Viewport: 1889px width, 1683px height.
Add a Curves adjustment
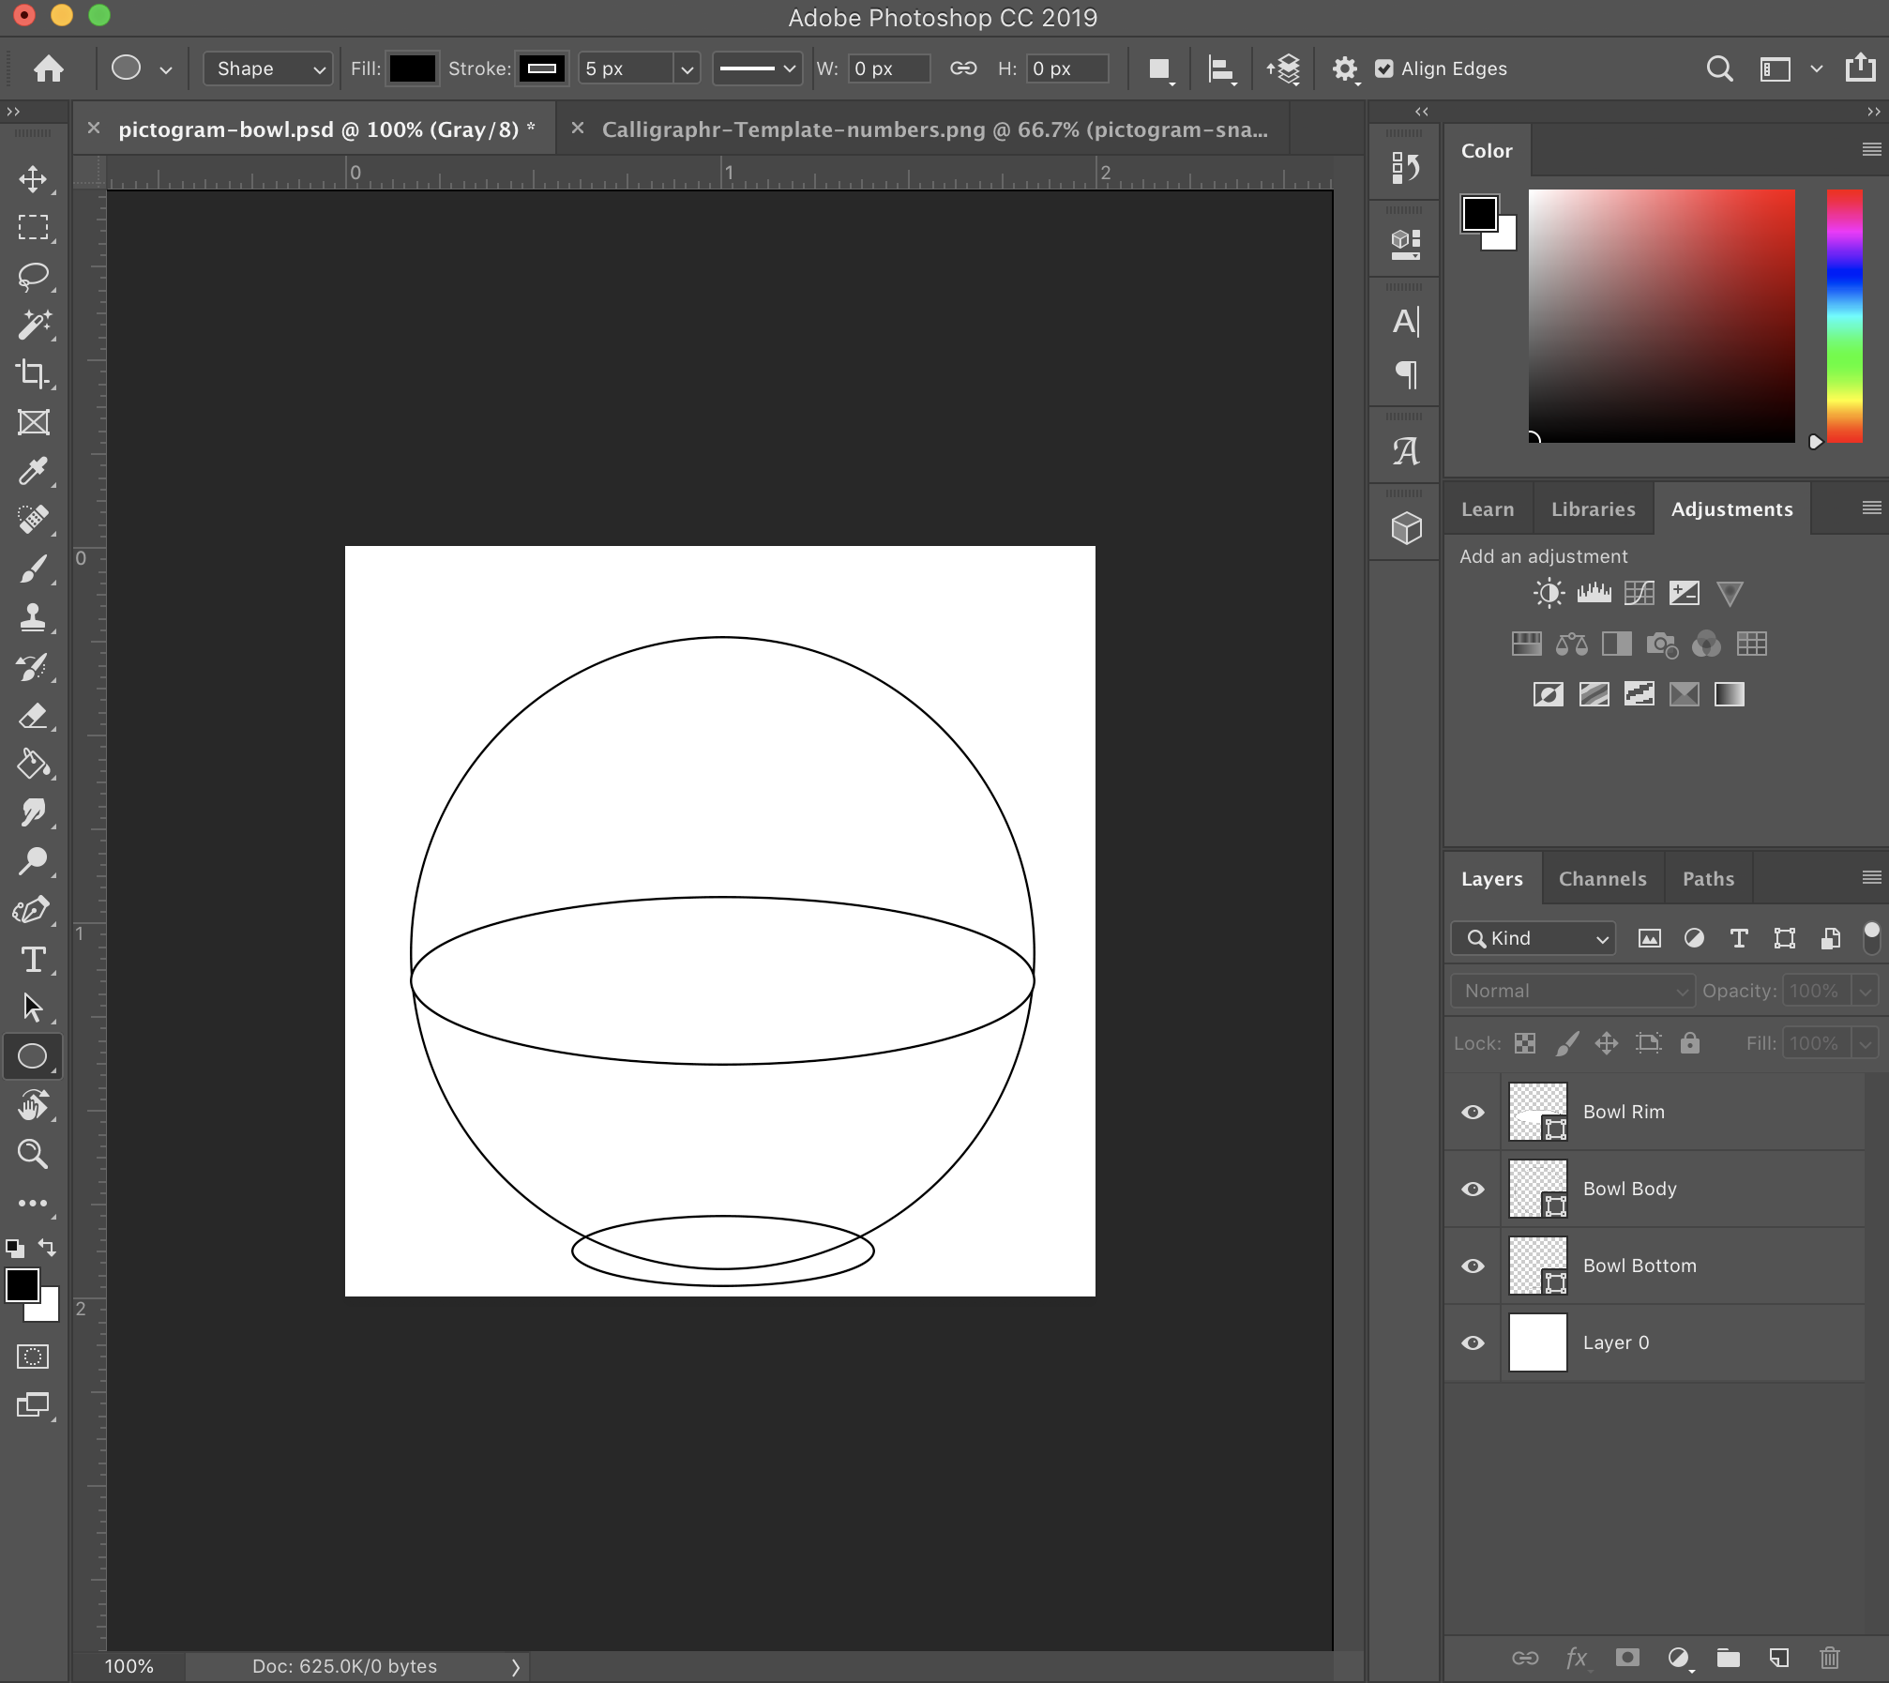[1639, 593]
